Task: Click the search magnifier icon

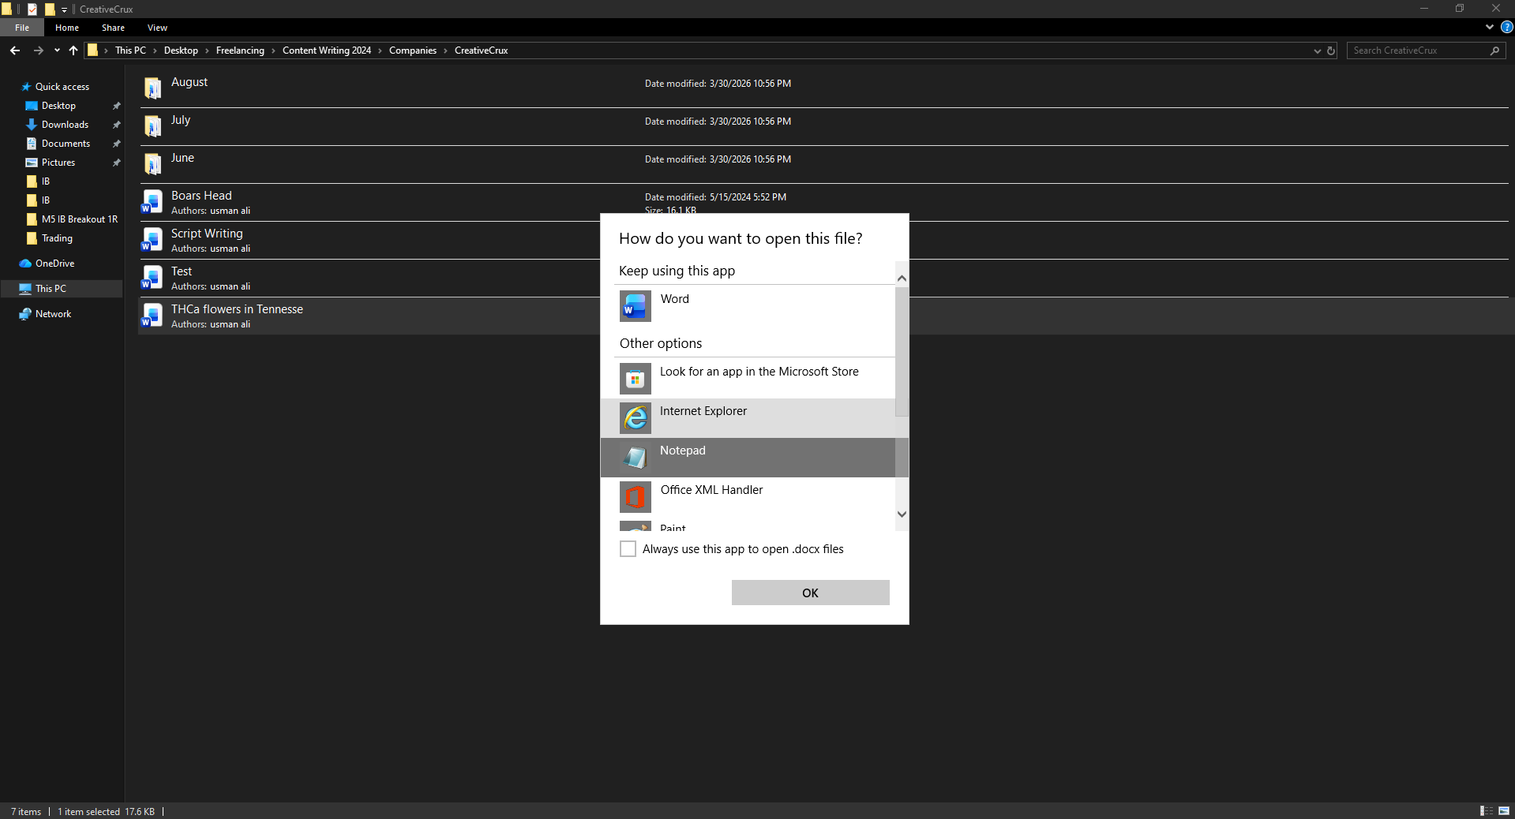Action: pyautogui.click(x=1494, y=50)
